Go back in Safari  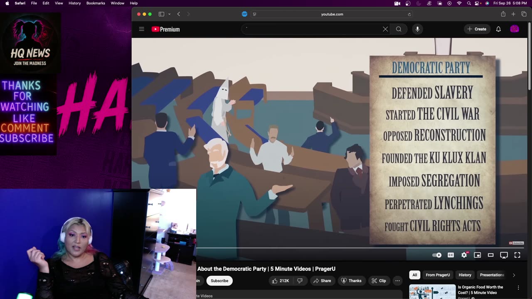tap(179, 14)
